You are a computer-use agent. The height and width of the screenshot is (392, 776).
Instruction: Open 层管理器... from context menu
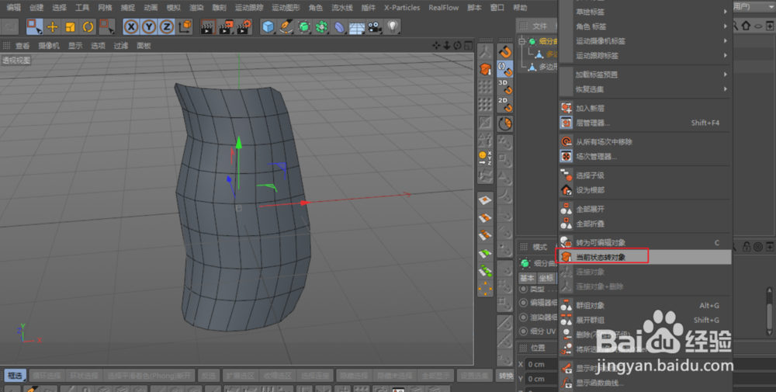pos(646,123)
